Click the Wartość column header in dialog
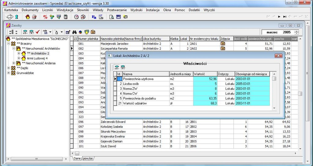Viewport: 313px width, 166px height. (x=205, y=74)
